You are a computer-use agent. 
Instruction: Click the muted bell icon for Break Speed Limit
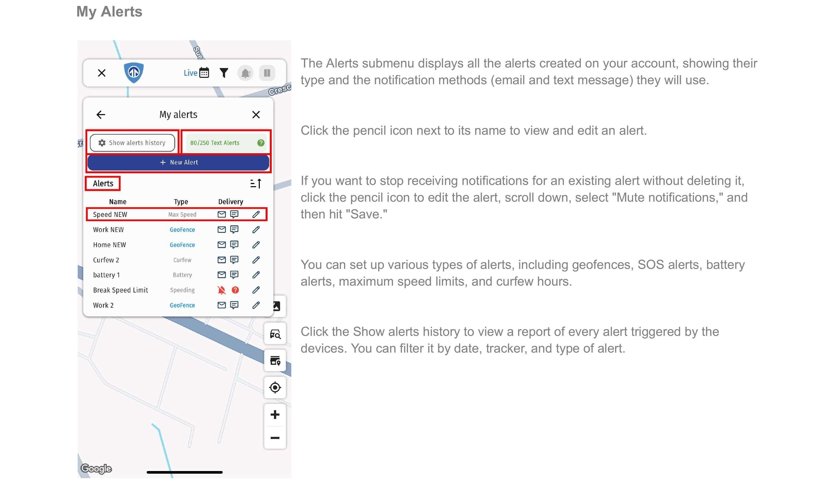click(x=221, y=290)
